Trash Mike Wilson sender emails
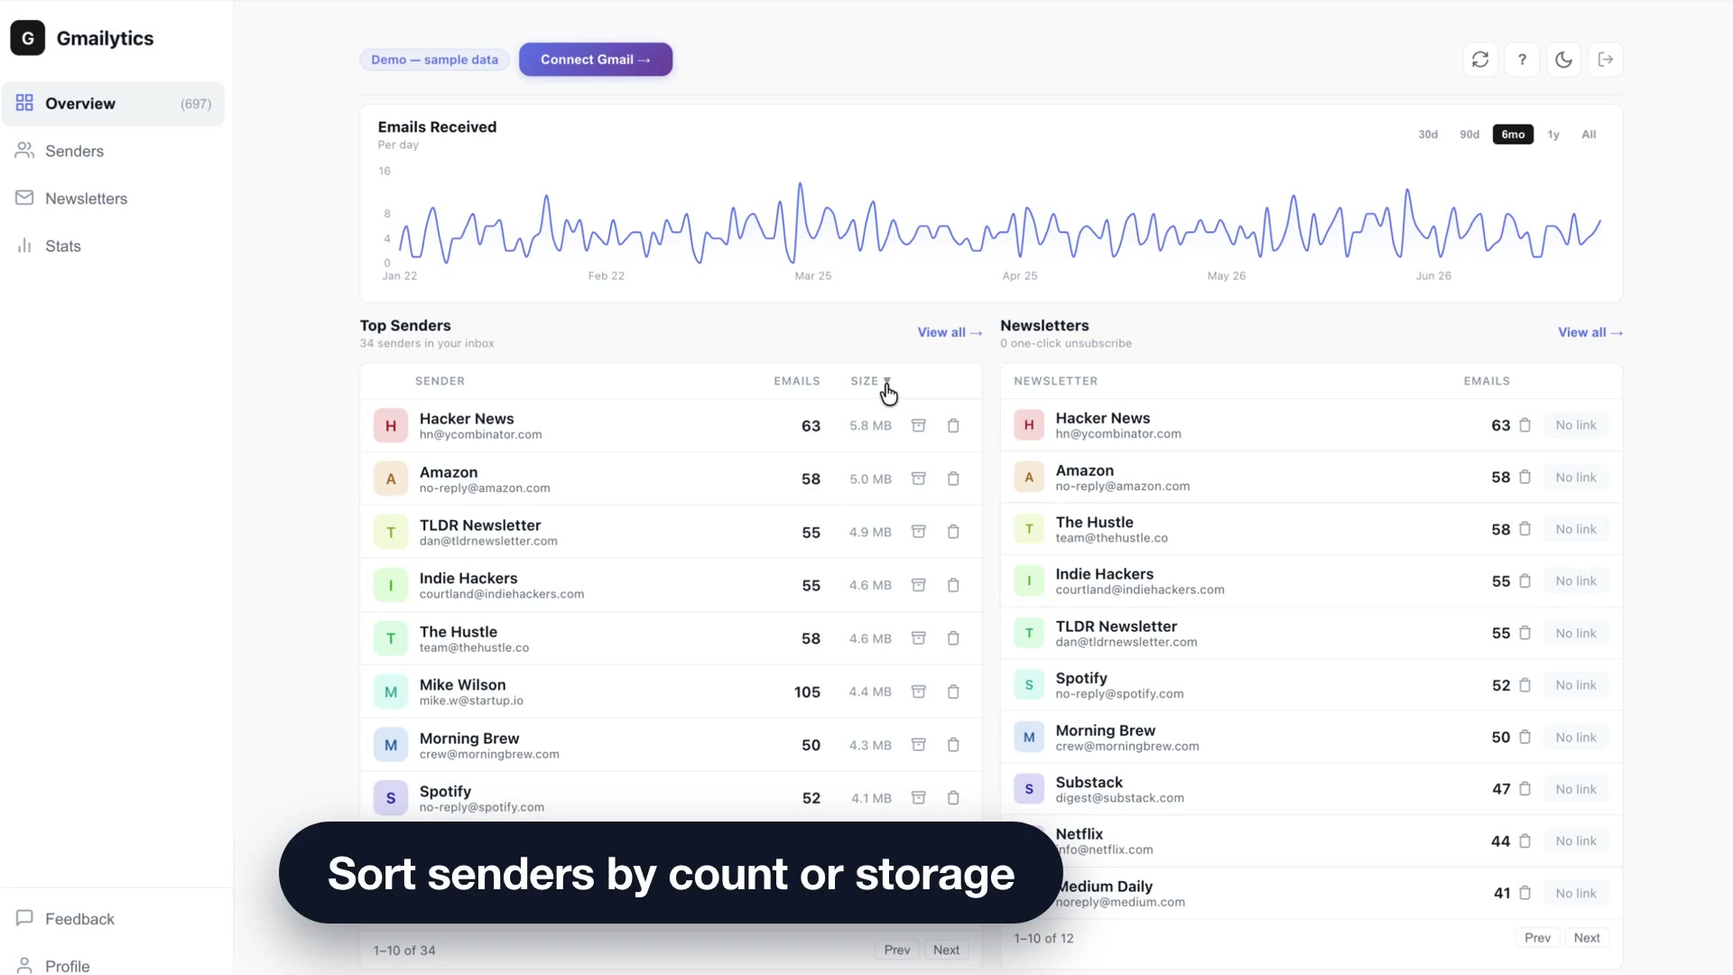This screenshot has width=1733, height=975. point(953,692)
